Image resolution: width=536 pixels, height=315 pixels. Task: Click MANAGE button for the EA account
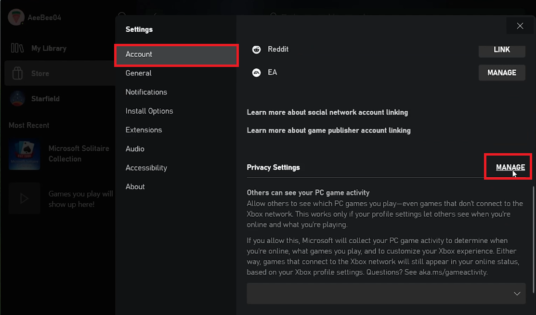[x=502, y=73]
